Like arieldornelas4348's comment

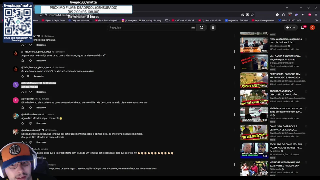tap(22, 123)
